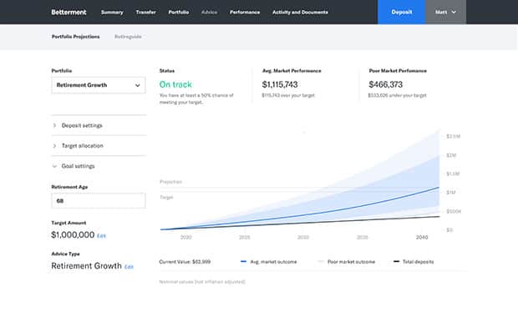Click the $1,000,000 target amount text
This screenshot has height=332, width=518.
click(x=73, y=234)
